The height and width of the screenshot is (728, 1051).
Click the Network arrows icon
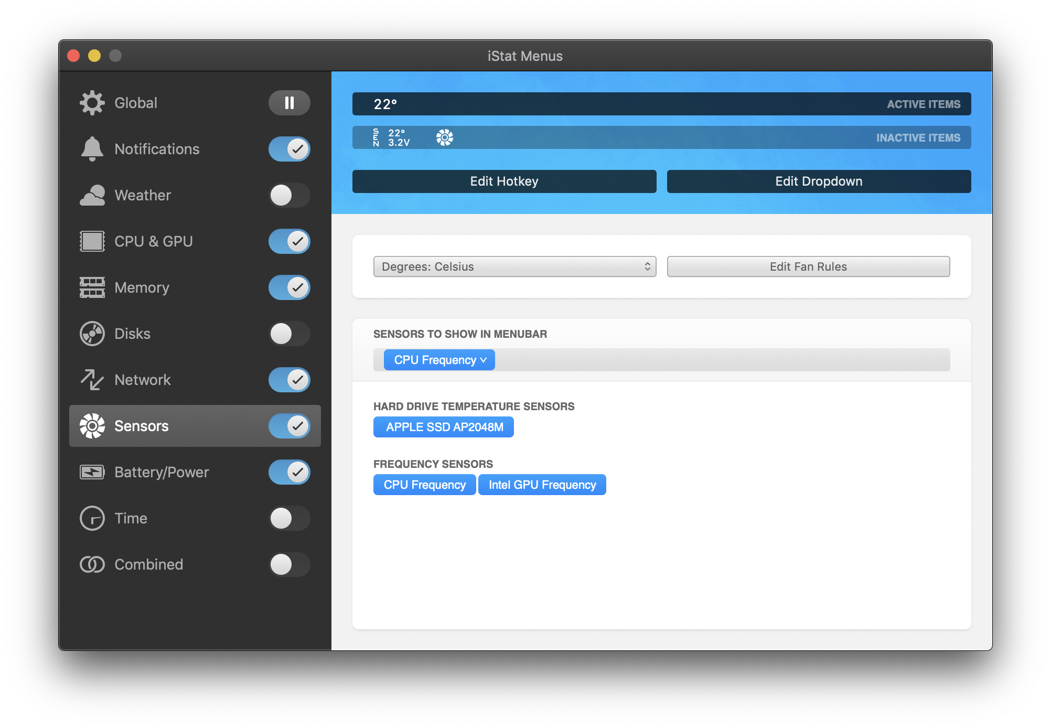[x=92, y=380]
